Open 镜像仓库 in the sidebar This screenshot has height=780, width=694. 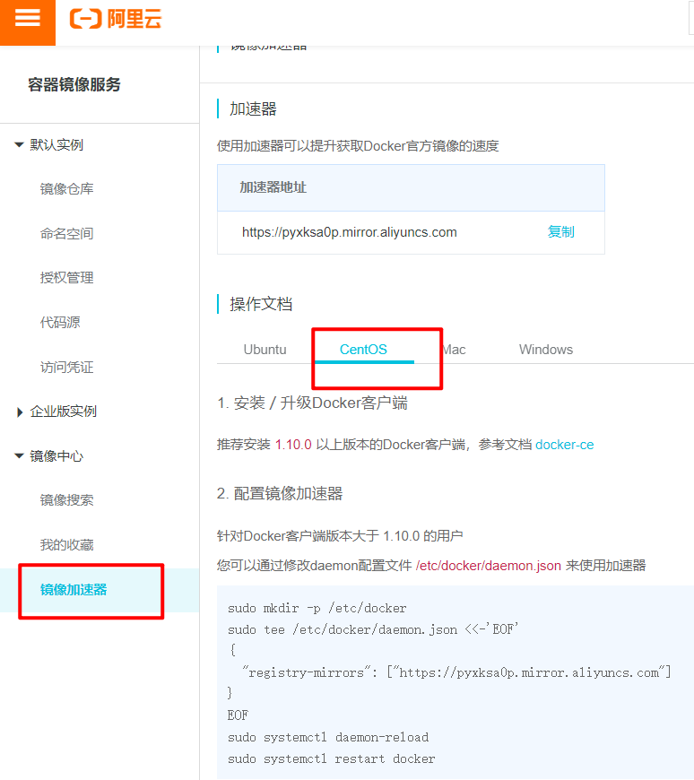66,189
